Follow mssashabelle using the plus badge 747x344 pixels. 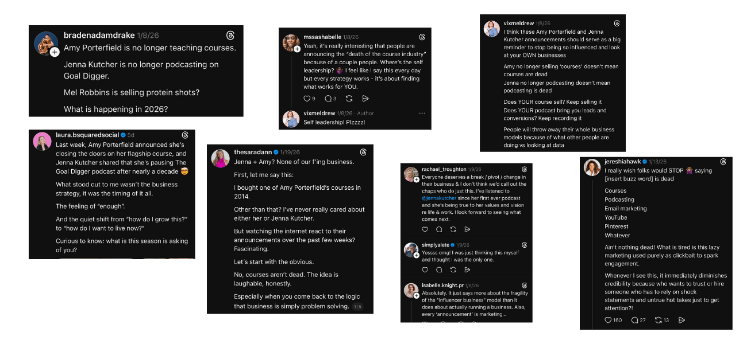click(297, 49)
